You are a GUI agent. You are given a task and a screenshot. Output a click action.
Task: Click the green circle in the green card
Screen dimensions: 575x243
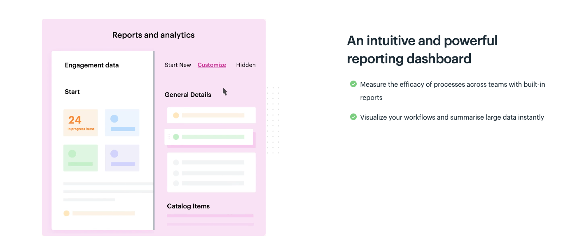(x=72, y=154)
